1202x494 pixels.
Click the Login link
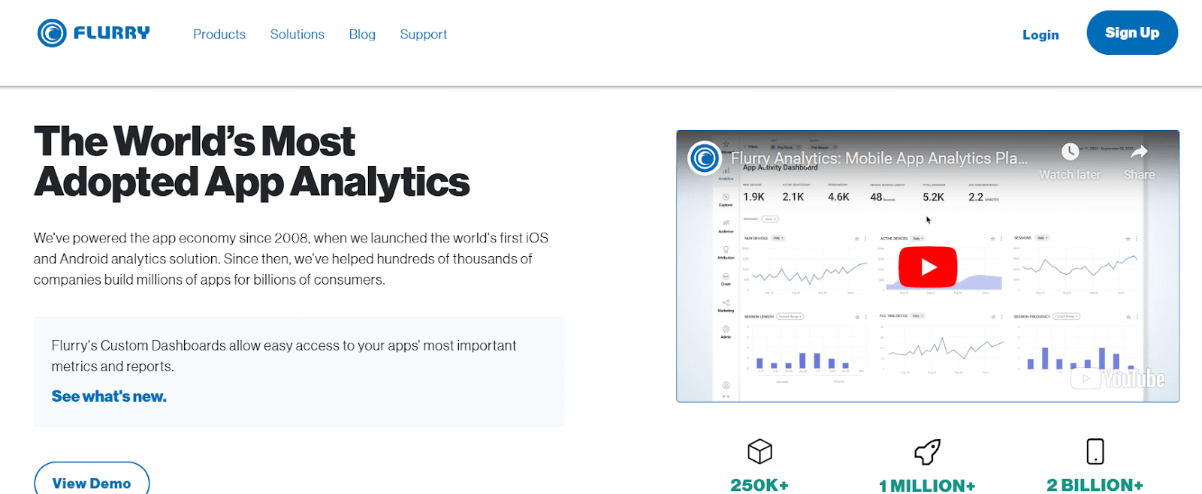[x=1040, y=35]
